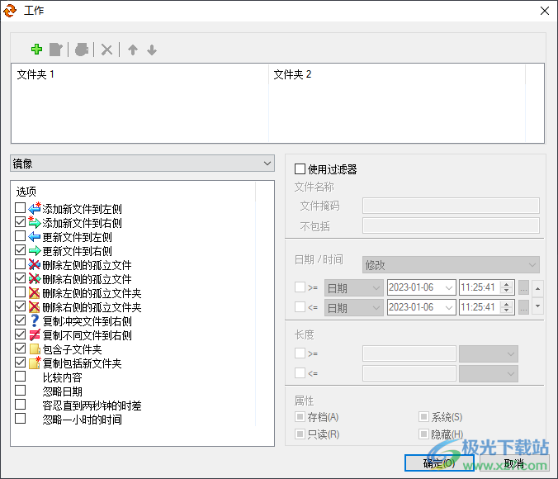Toggle the 隐藏(H) attribute checkbox
Screen dimensions: 558x479
423,434
